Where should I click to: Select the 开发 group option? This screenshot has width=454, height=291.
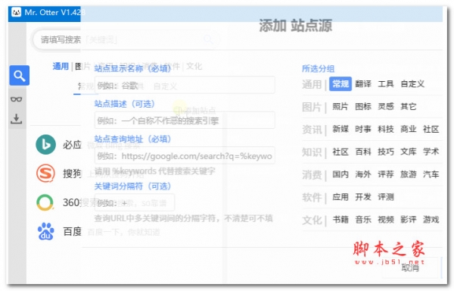coord(363,197)
